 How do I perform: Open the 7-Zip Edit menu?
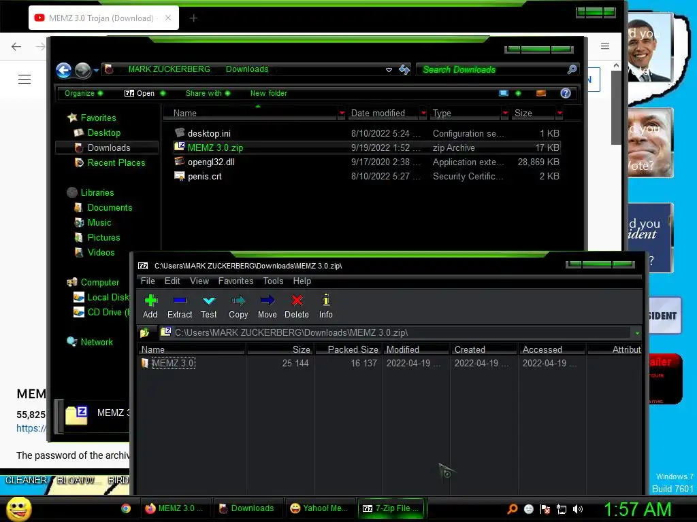pyautogui.click(x=172, y=281)
